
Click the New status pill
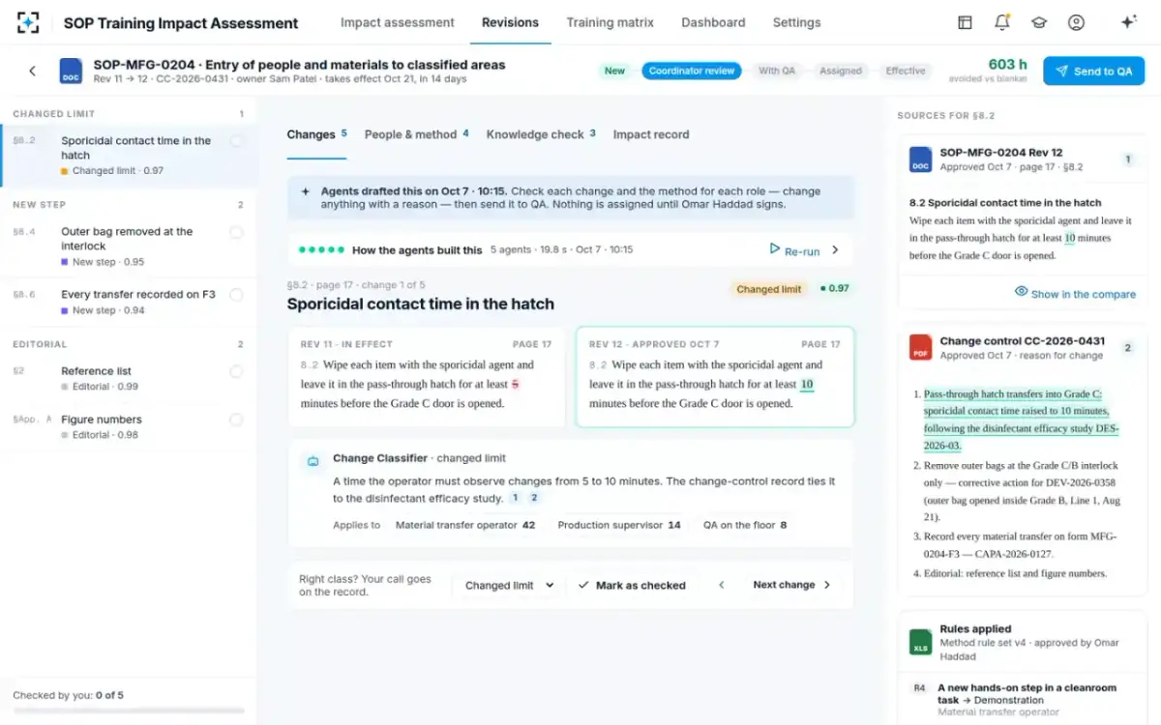(x=614, y=71)
